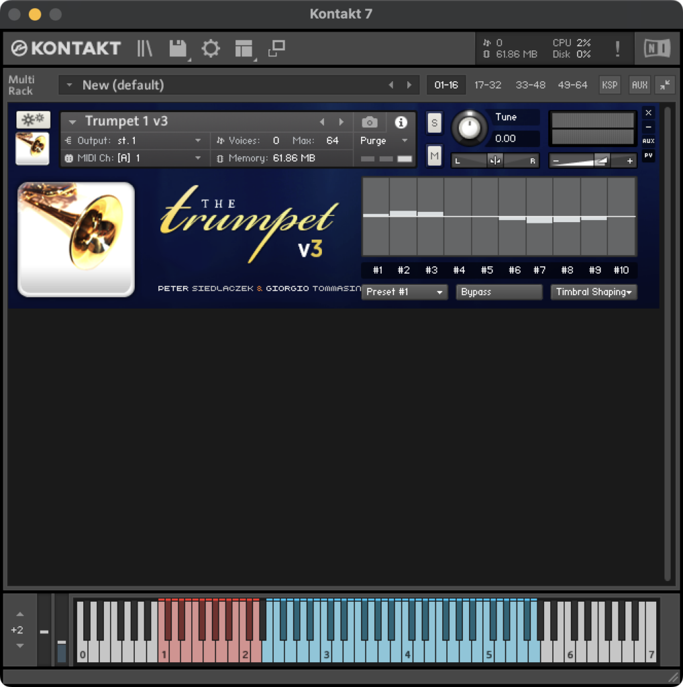Click EQ band #7 column
Viewport: 683px width, 687px height.
pos(539,217)
